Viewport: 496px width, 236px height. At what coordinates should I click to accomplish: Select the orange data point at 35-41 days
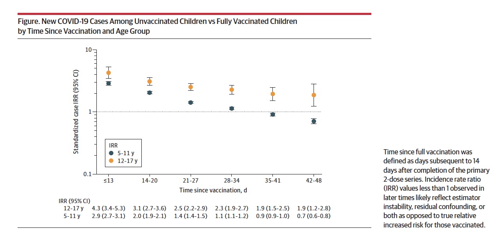pyautogui.click(x=273, y=94)
